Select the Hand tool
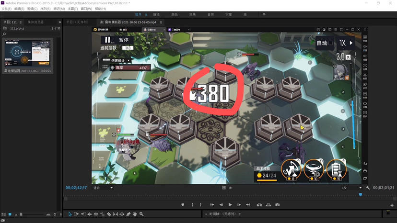This screenshot has width=397, height=223. 135,214
